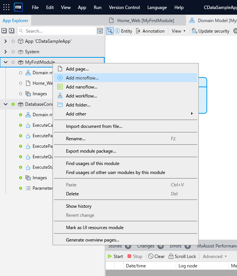Toggle the circle beside MyFirstModule

13,62
